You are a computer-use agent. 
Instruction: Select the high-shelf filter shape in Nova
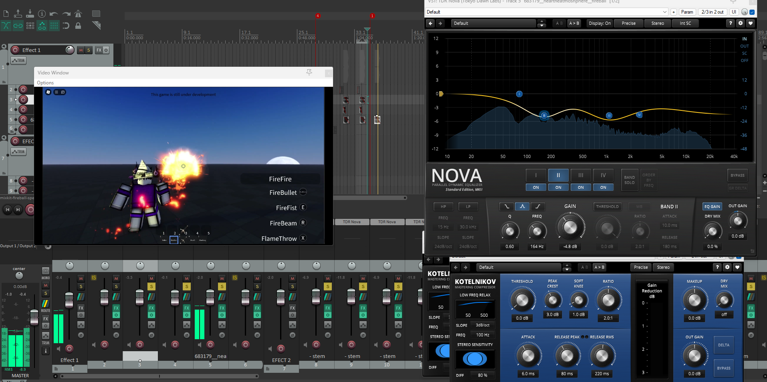tap(538, 206)
